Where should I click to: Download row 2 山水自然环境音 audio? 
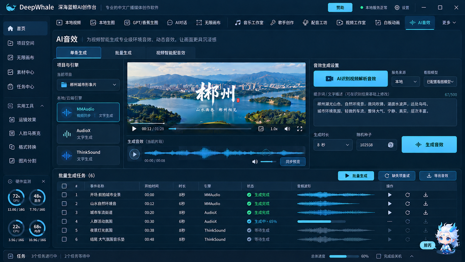426,204
